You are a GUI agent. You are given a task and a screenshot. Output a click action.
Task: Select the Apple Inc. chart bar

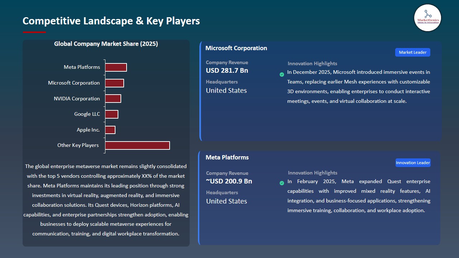click(110, 130)
